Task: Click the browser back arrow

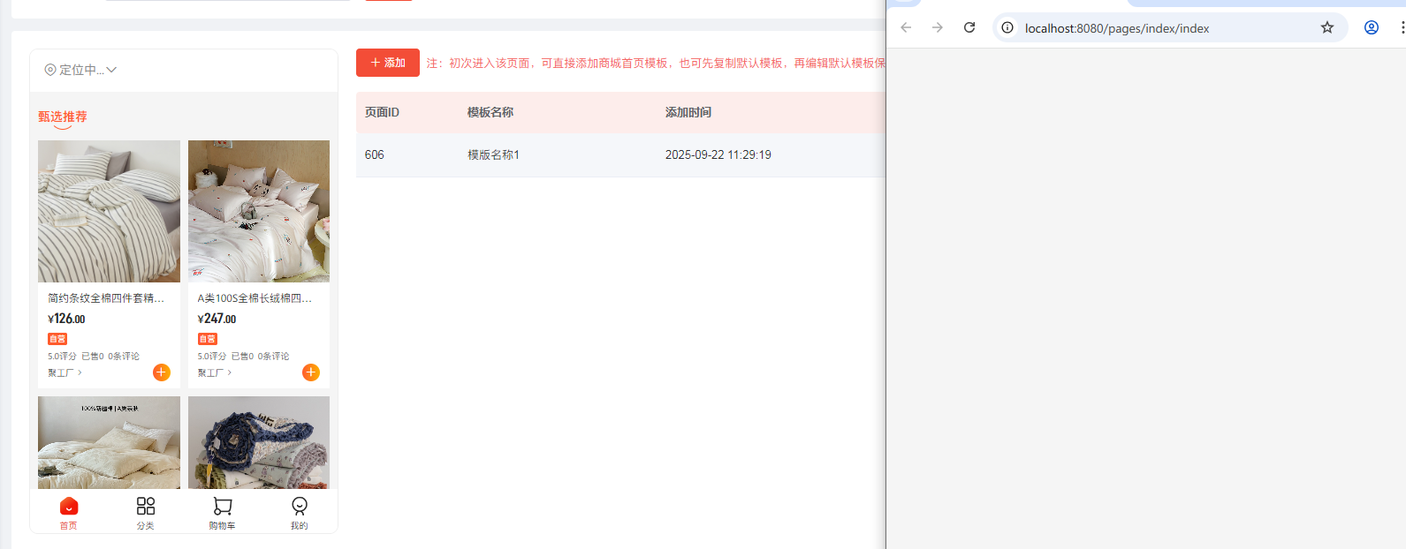Action: click(x=906, y=27)
